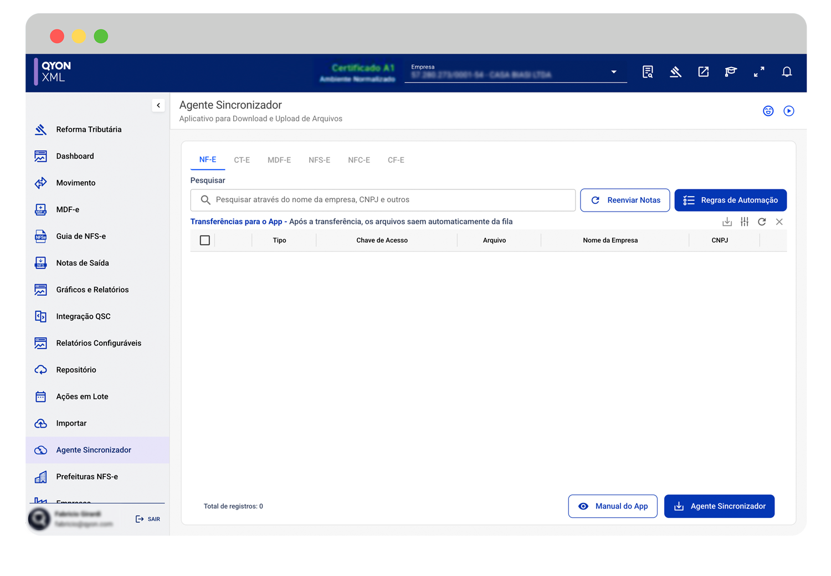Image resolution: width=831 pixels, height=576 pixels.
Task: Click the Reenviar Notas button
Action: click(625, 200)
